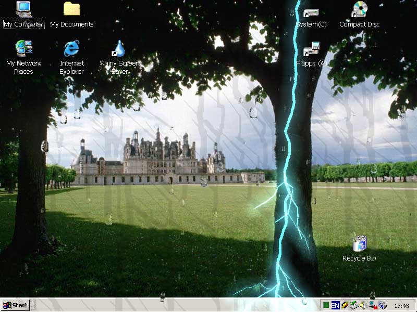417x312 pixels.
Task: Select the Rainy Screen Saver shortcut
Action: pyautogui.click(x=119, y=48)
